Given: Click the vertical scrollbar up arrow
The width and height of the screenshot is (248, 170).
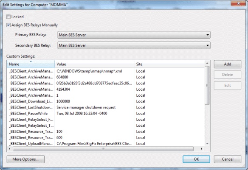Looking at the screenshot, I should tap(207, 63).
